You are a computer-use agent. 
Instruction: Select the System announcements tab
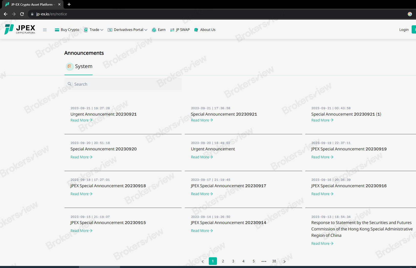pos(79,66)
